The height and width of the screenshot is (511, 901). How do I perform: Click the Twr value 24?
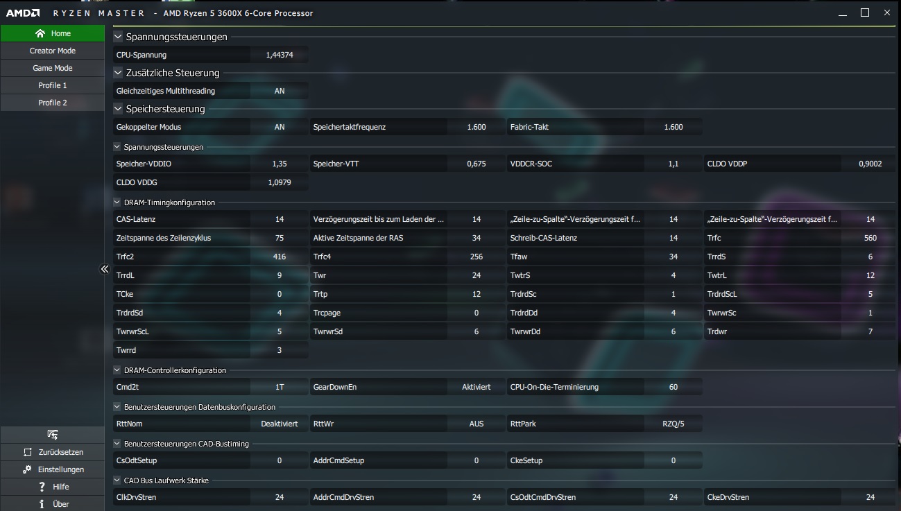click(477, 275)
